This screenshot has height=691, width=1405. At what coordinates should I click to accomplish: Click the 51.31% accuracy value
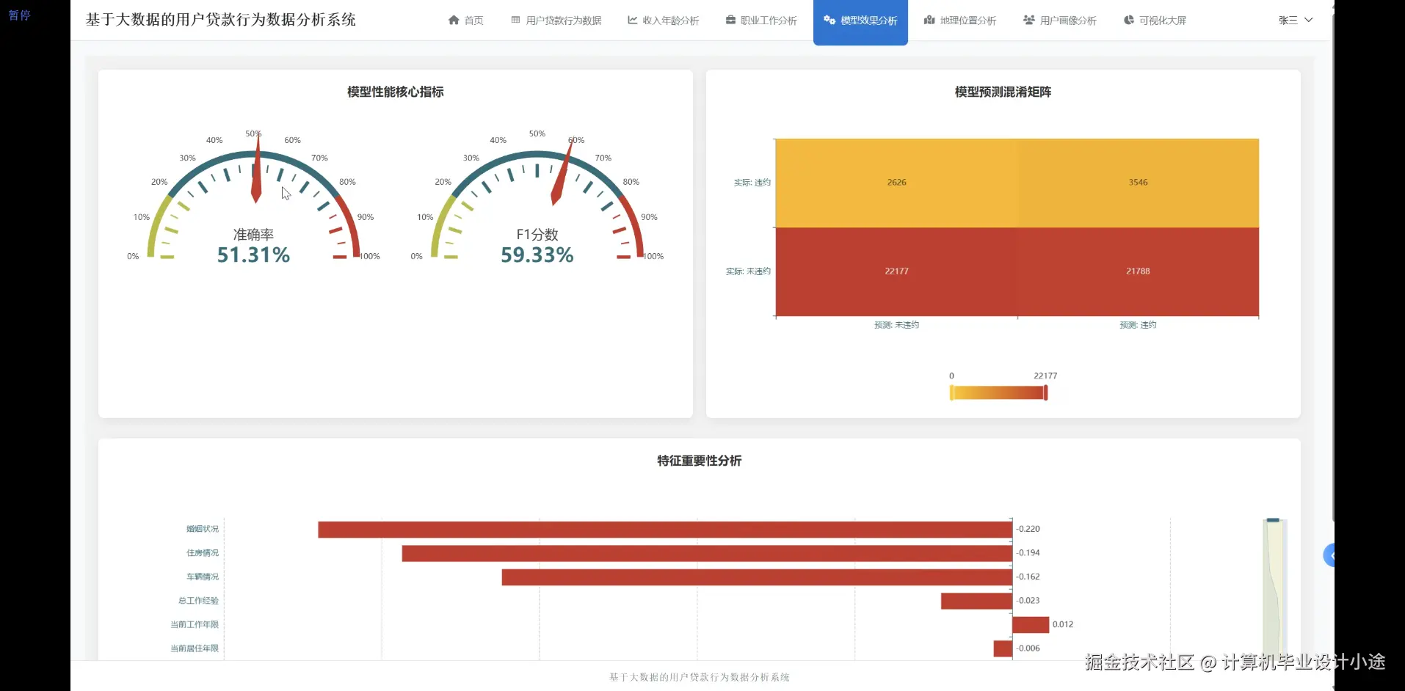tap(253, 255)
